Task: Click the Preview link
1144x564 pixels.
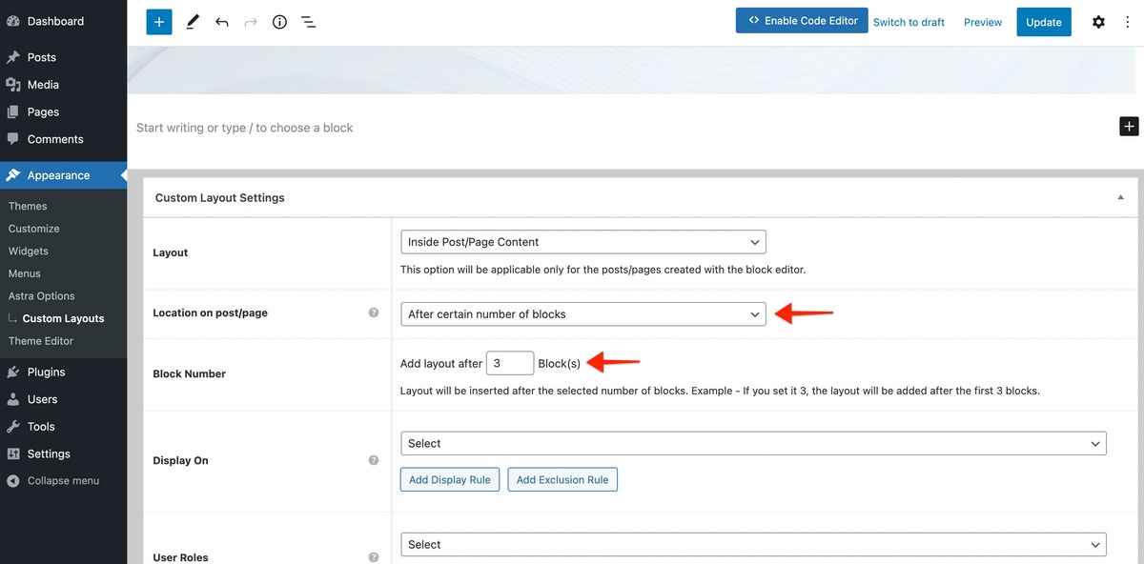Action: coord(983,22)
